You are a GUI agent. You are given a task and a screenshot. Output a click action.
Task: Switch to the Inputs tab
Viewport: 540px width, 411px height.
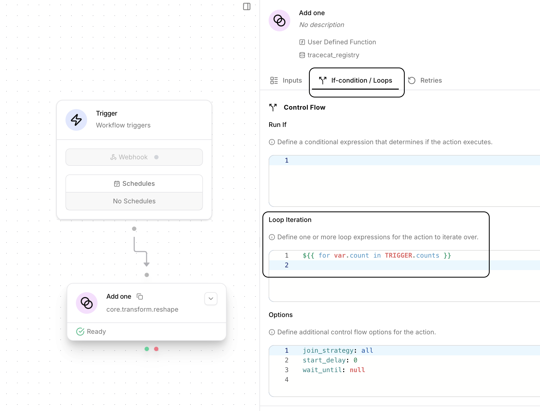tap(286, 80)
